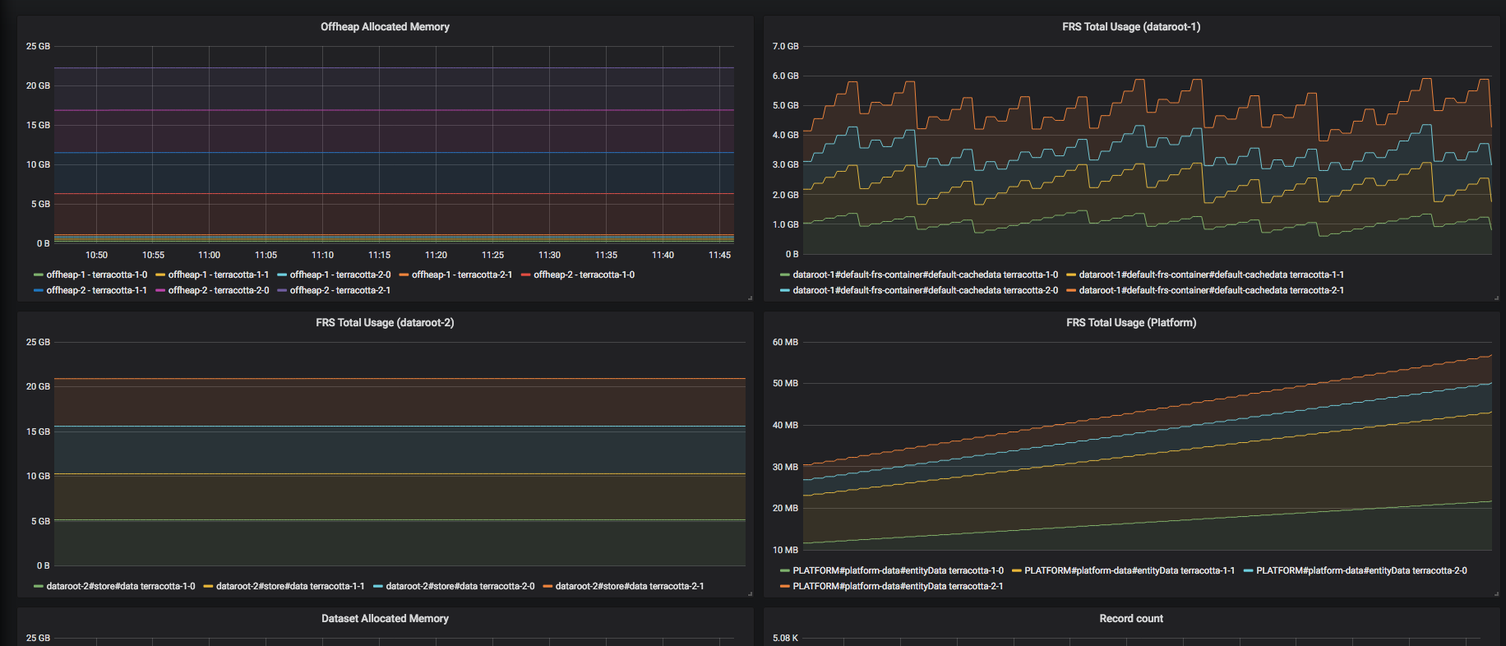Toggle the offheap-1 - terracotta-1-1 legend series
The height and width of the screenshot is (646, 1506).
[219, 275]
